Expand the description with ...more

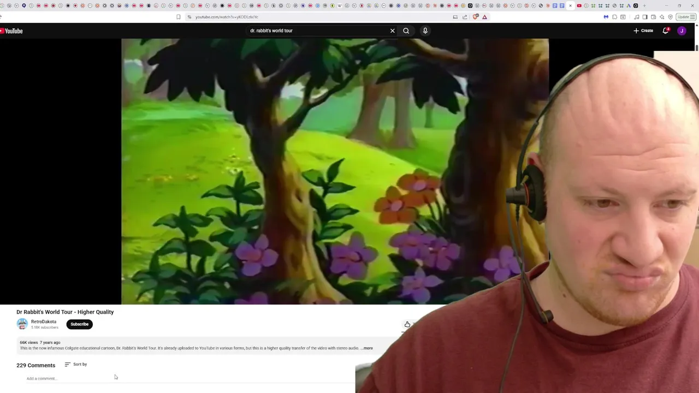pos(367,348)
